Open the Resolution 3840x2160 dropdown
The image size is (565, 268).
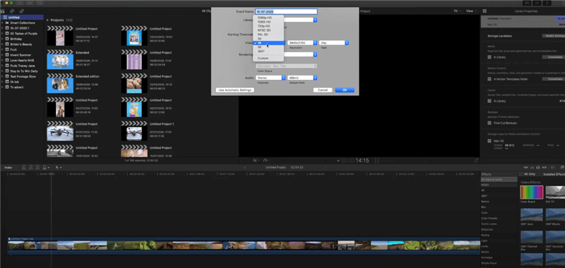click(x=302, y=43)
